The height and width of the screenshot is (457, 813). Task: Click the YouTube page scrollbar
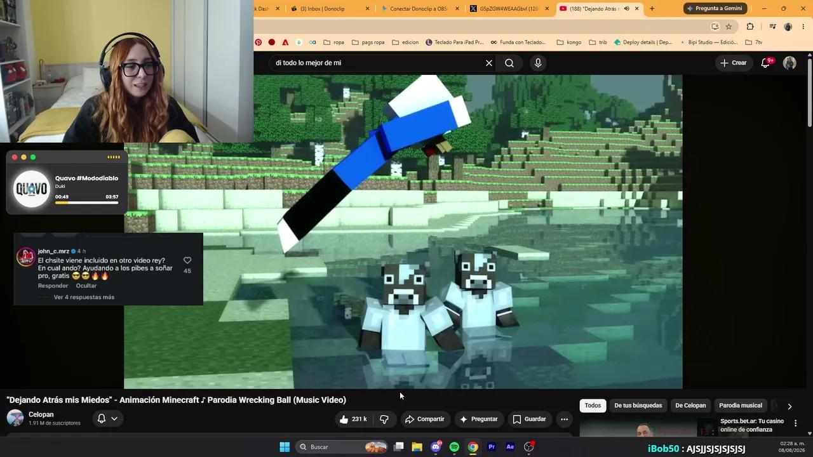pos(810,92)
